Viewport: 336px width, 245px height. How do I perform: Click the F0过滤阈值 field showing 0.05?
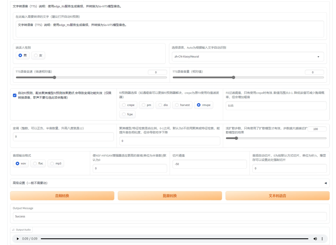pos(276,106)
